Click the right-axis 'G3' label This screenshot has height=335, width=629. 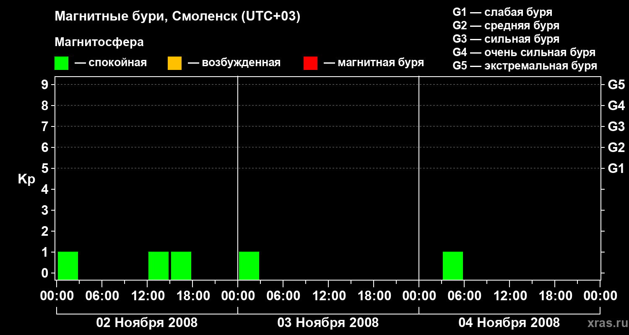[x=616, y=126]
